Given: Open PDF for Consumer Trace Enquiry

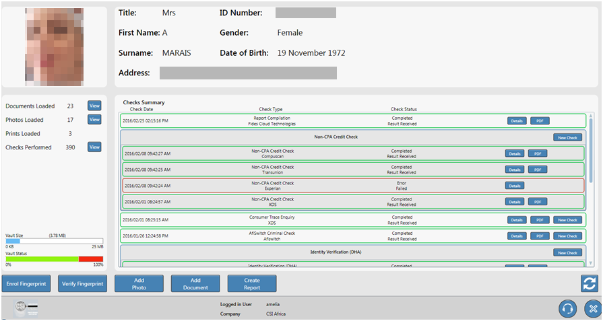Looking at the screenshot, I should coord(540,220).
